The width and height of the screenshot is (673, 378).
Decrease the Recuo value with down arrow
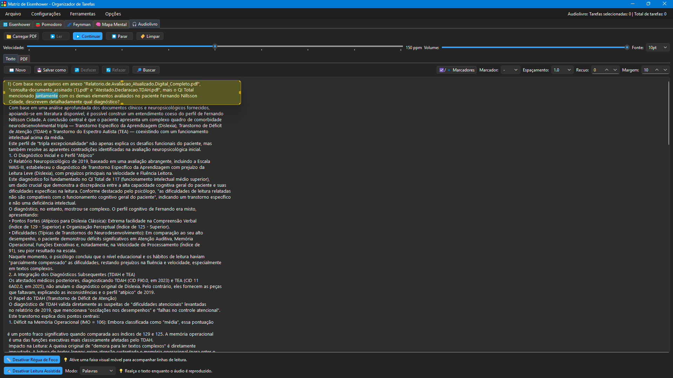tap(615, 70)
